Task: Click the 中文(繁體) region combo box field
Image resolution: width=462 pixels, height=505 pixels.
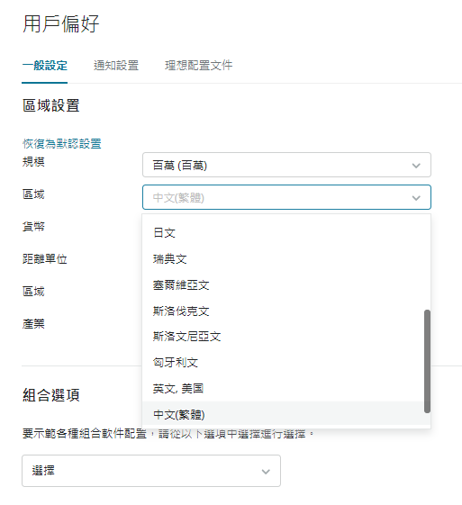Action: [x=286, y=197]
